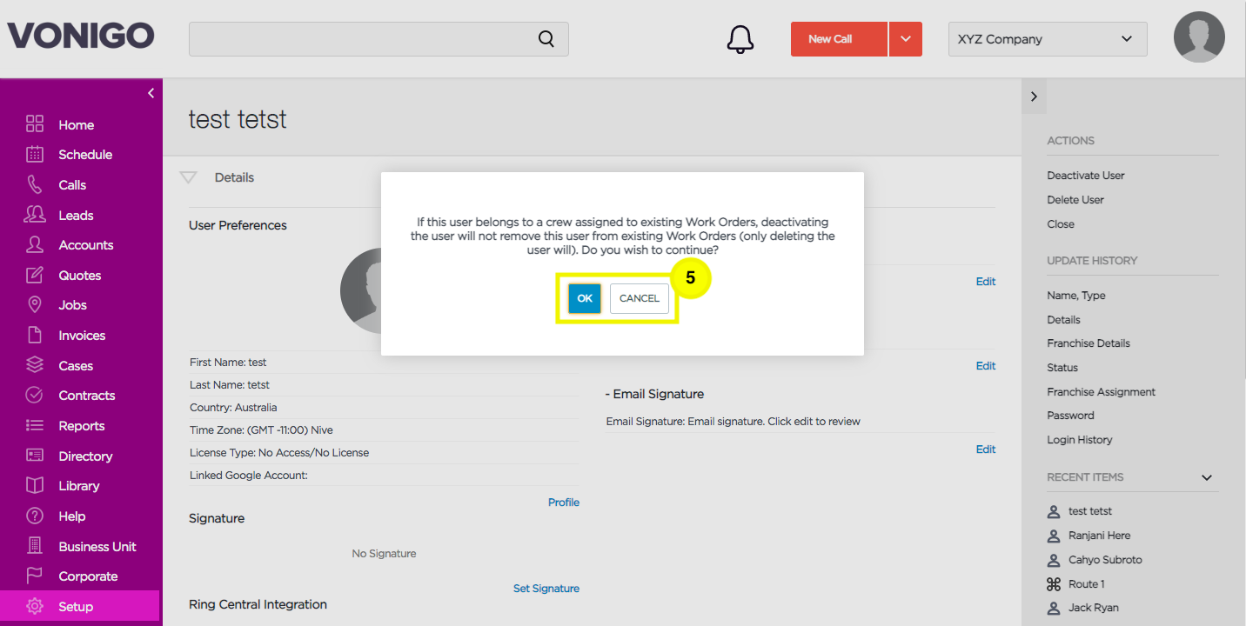Open Jobs via the pin icon
Screen dimensions: 1246x626
point(35,305)
